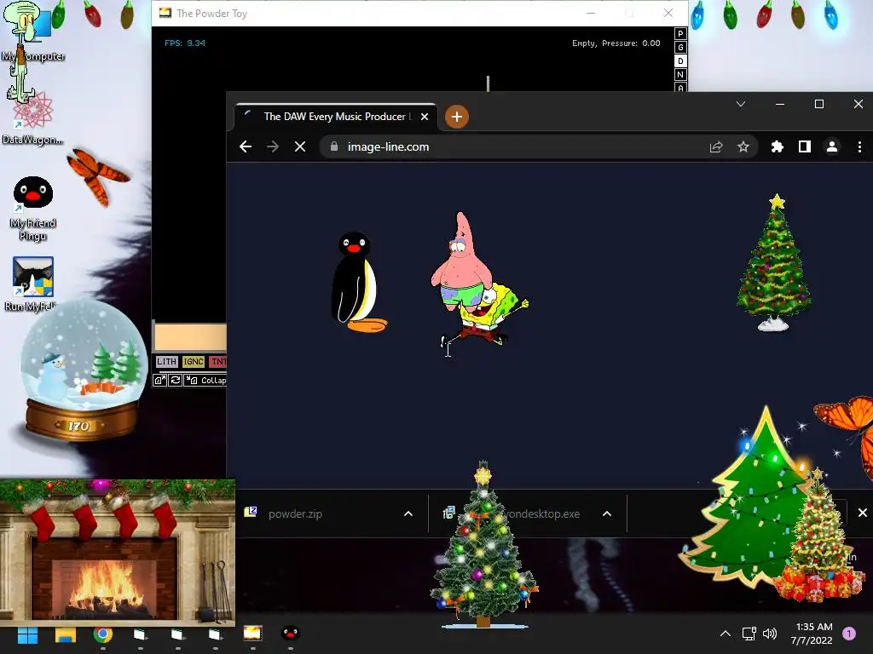
Task: Stop loading the image-line.com page
Action: 300,146
